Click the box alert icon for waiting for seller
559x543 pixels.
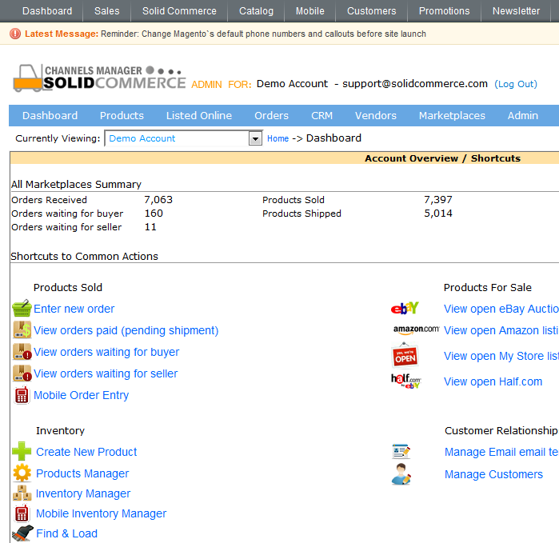(22, 373)
